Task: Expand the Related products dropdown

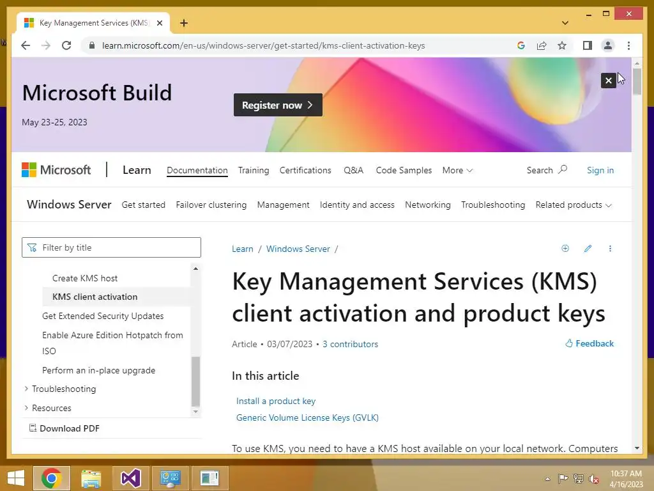Action: [x=574, y=205]
